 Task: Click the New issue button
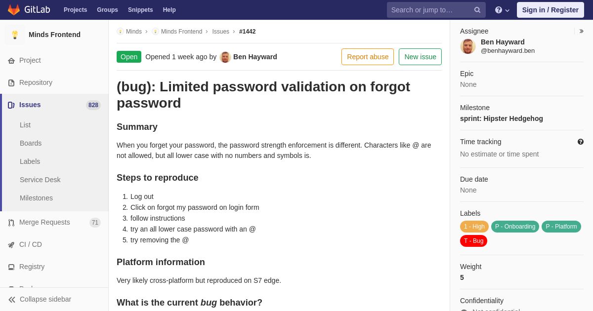pos(420,57)
